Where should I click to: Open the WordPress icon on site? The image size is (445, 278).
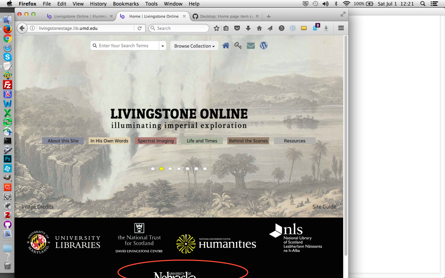(x=264, y=46)
